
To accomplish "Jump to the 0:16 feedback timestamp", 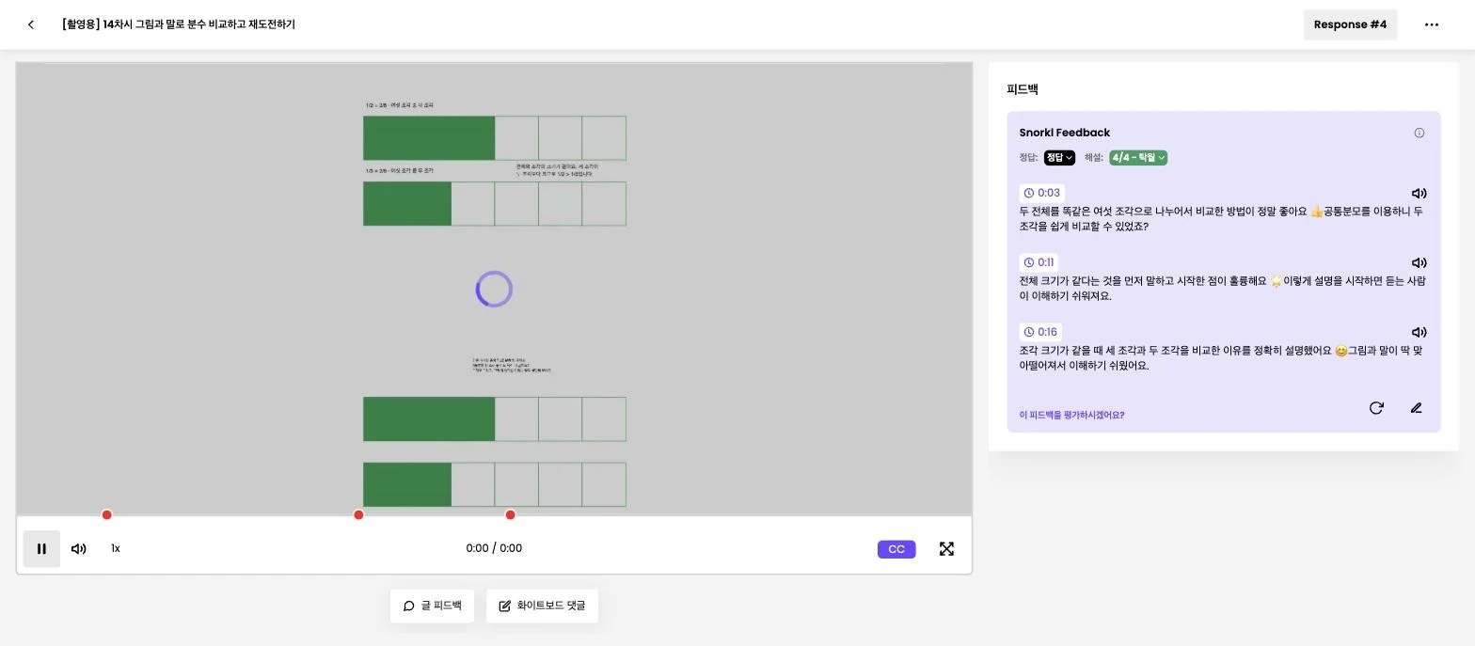I will point(1040,332).
